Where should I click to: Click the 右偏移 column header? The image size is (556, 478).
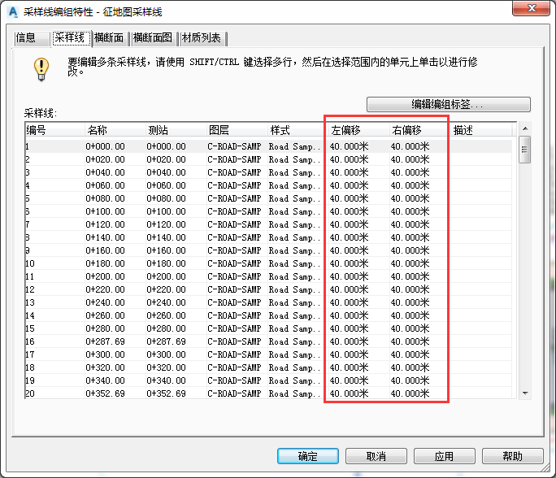click(x=419, y=130)
